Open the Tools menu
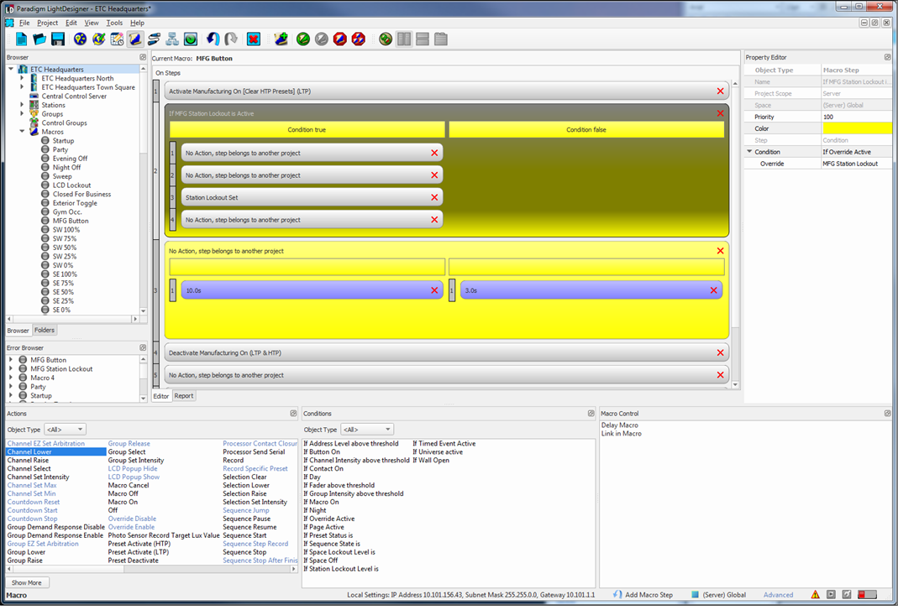 pos(114,23)
